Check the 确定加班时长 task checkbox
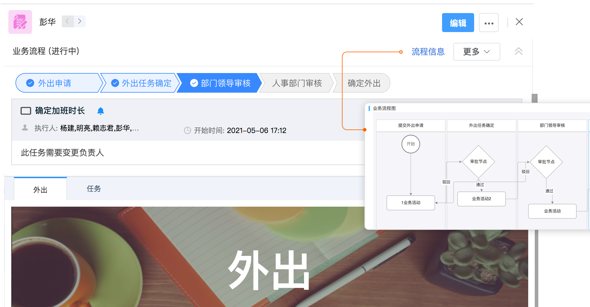The width and height of the screenshot is (590, 307). point(26,111)
